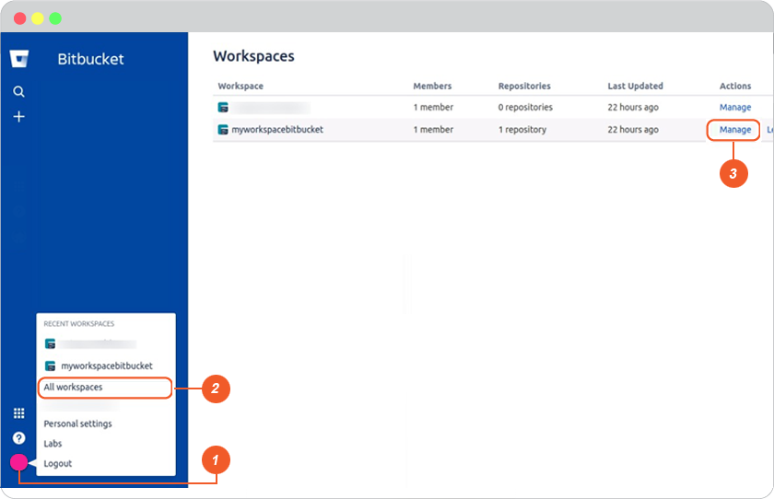Open the app switcher grid icon
Screen dimensions: 774x499
(x=18, y=413)
